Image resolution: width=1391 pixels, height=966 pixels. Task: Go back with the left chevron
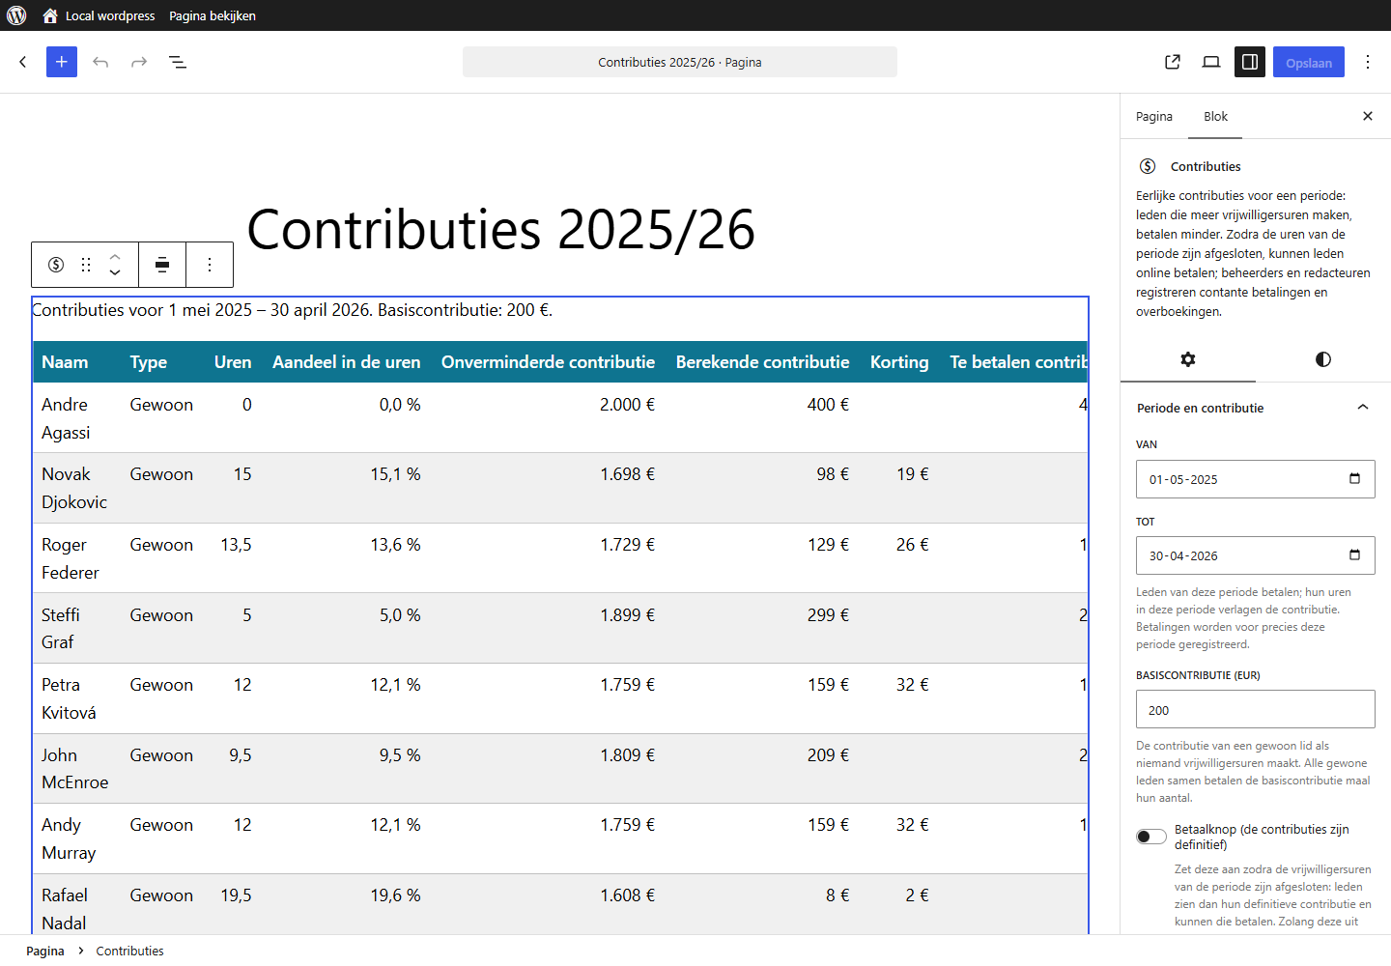(x=23, y=62)
